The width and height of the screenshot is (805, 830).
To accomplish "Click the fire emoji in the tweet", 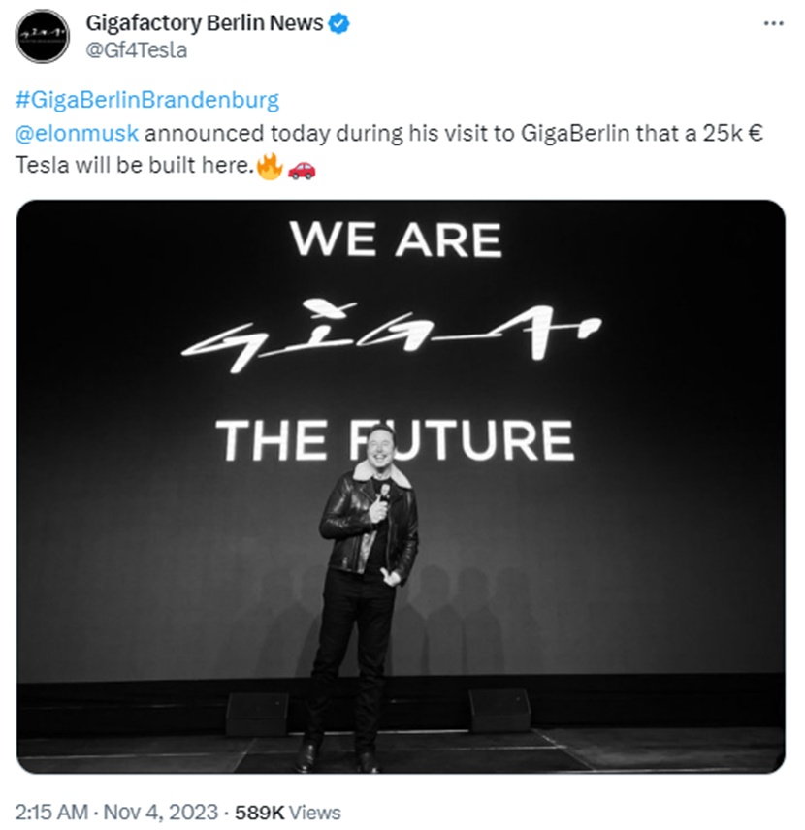I will 270,167.
